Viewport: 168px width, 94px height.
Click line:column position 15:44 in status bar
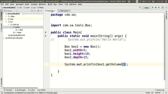[148, 93]
